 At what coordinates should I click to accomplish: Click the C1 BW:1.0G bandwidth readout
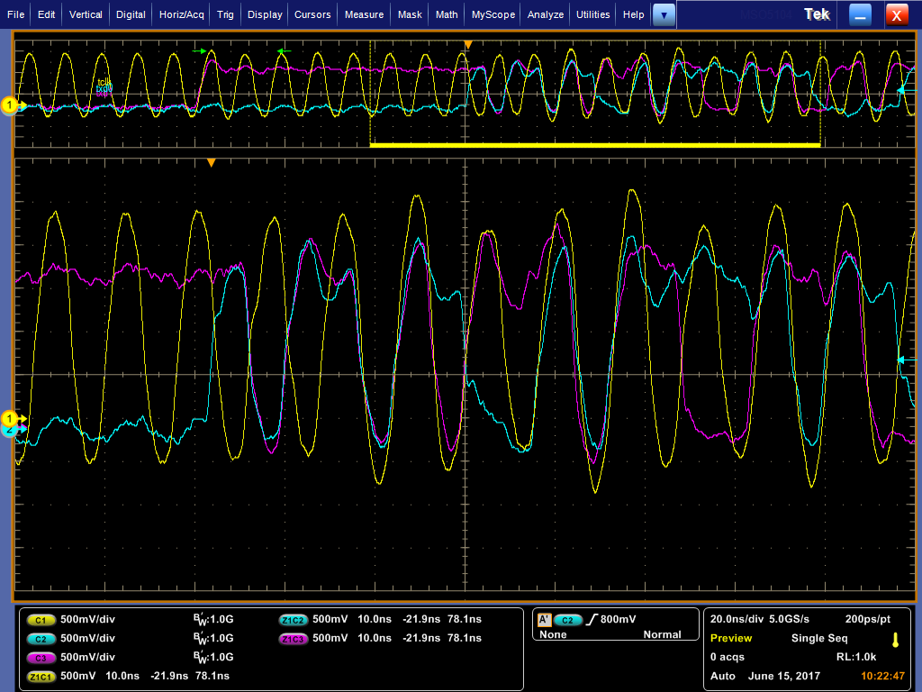click(x=212, y=619)
